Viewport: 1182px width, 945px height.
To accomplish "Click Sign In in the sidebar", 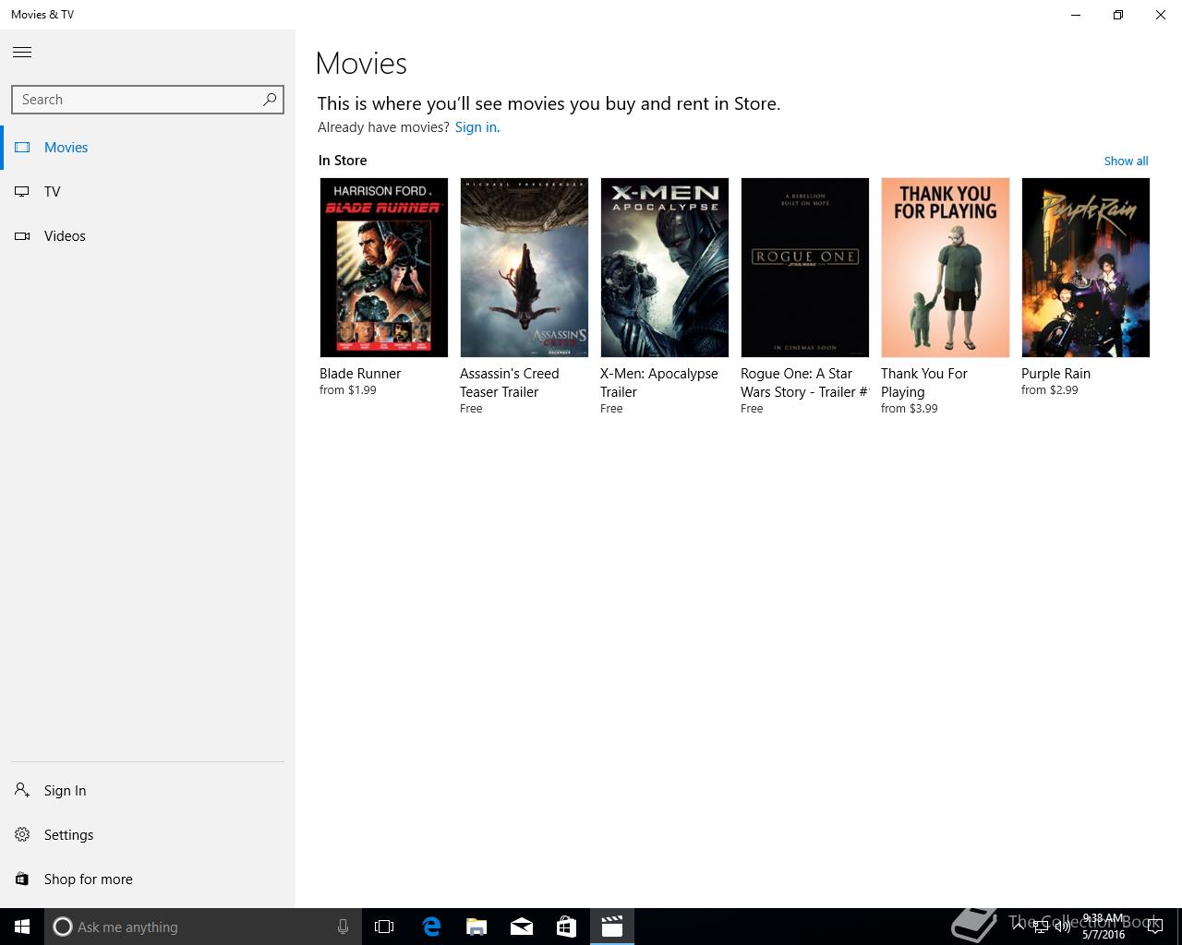I will point(148,791).
